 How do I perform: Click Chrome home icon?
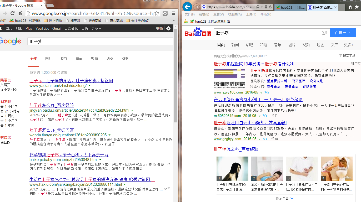(x=20, y=13)
